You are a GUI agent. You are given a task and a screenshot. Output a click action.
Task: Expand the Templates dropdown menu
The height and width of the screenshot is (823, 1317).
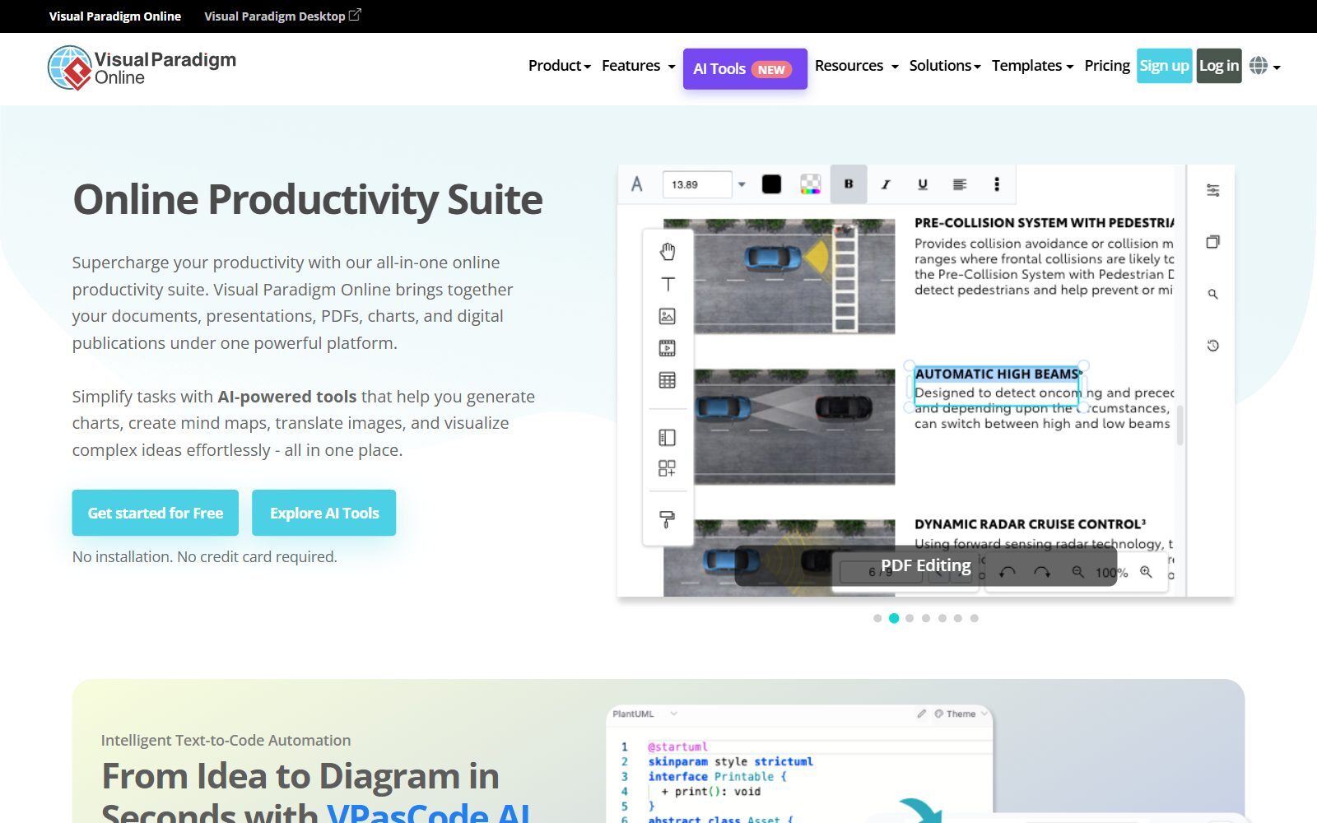pyautogui.click(x=1033, y=66)
